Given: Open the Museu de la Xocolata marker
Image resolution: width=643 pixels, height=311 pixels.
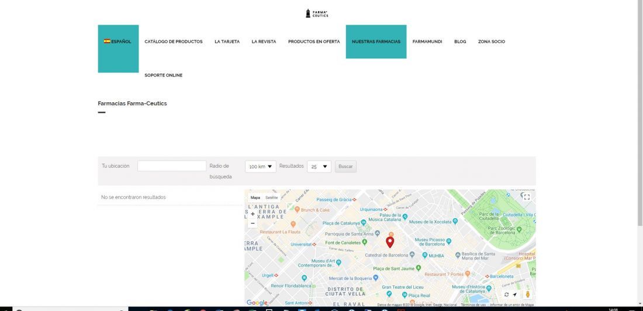Looking at the screenshot, I should [455, 221].
